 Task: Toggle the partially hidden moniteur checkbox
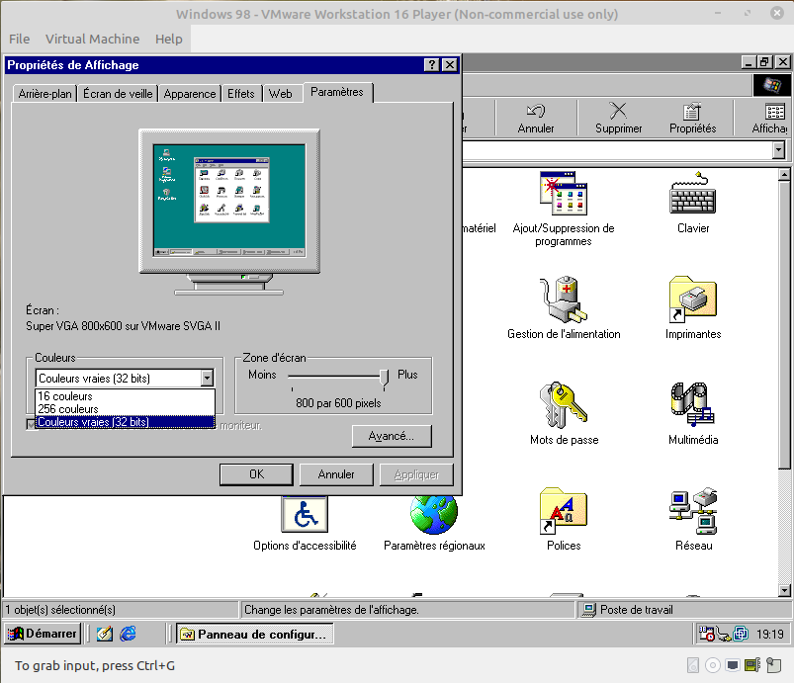point(31,425)
